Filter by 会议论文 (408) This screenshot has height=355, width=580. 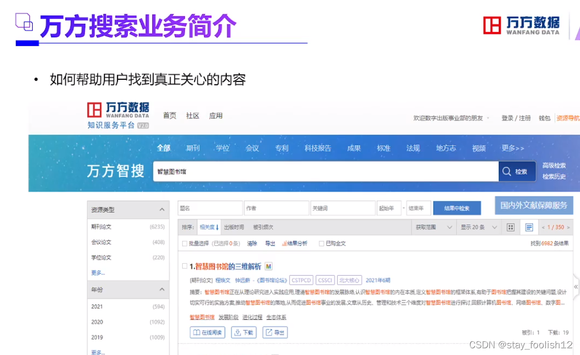pos(128,242)
